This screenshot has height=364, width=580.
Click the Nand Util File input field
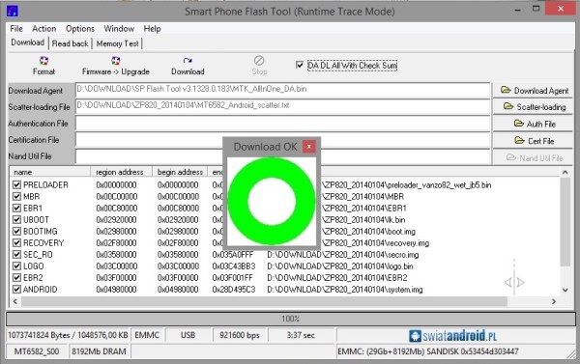[283, 156]
